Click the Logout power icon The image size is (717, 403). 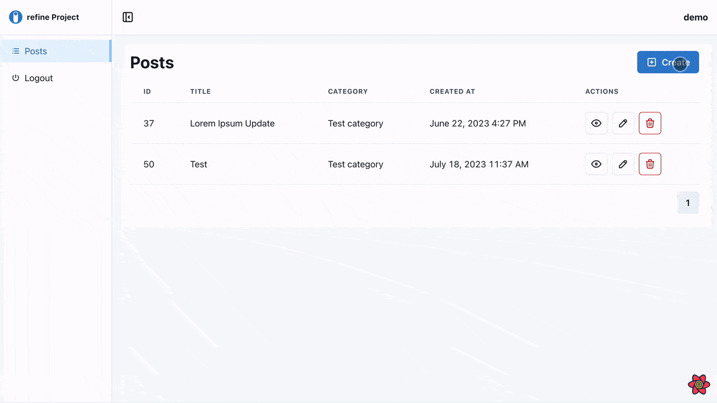(16, 78)
